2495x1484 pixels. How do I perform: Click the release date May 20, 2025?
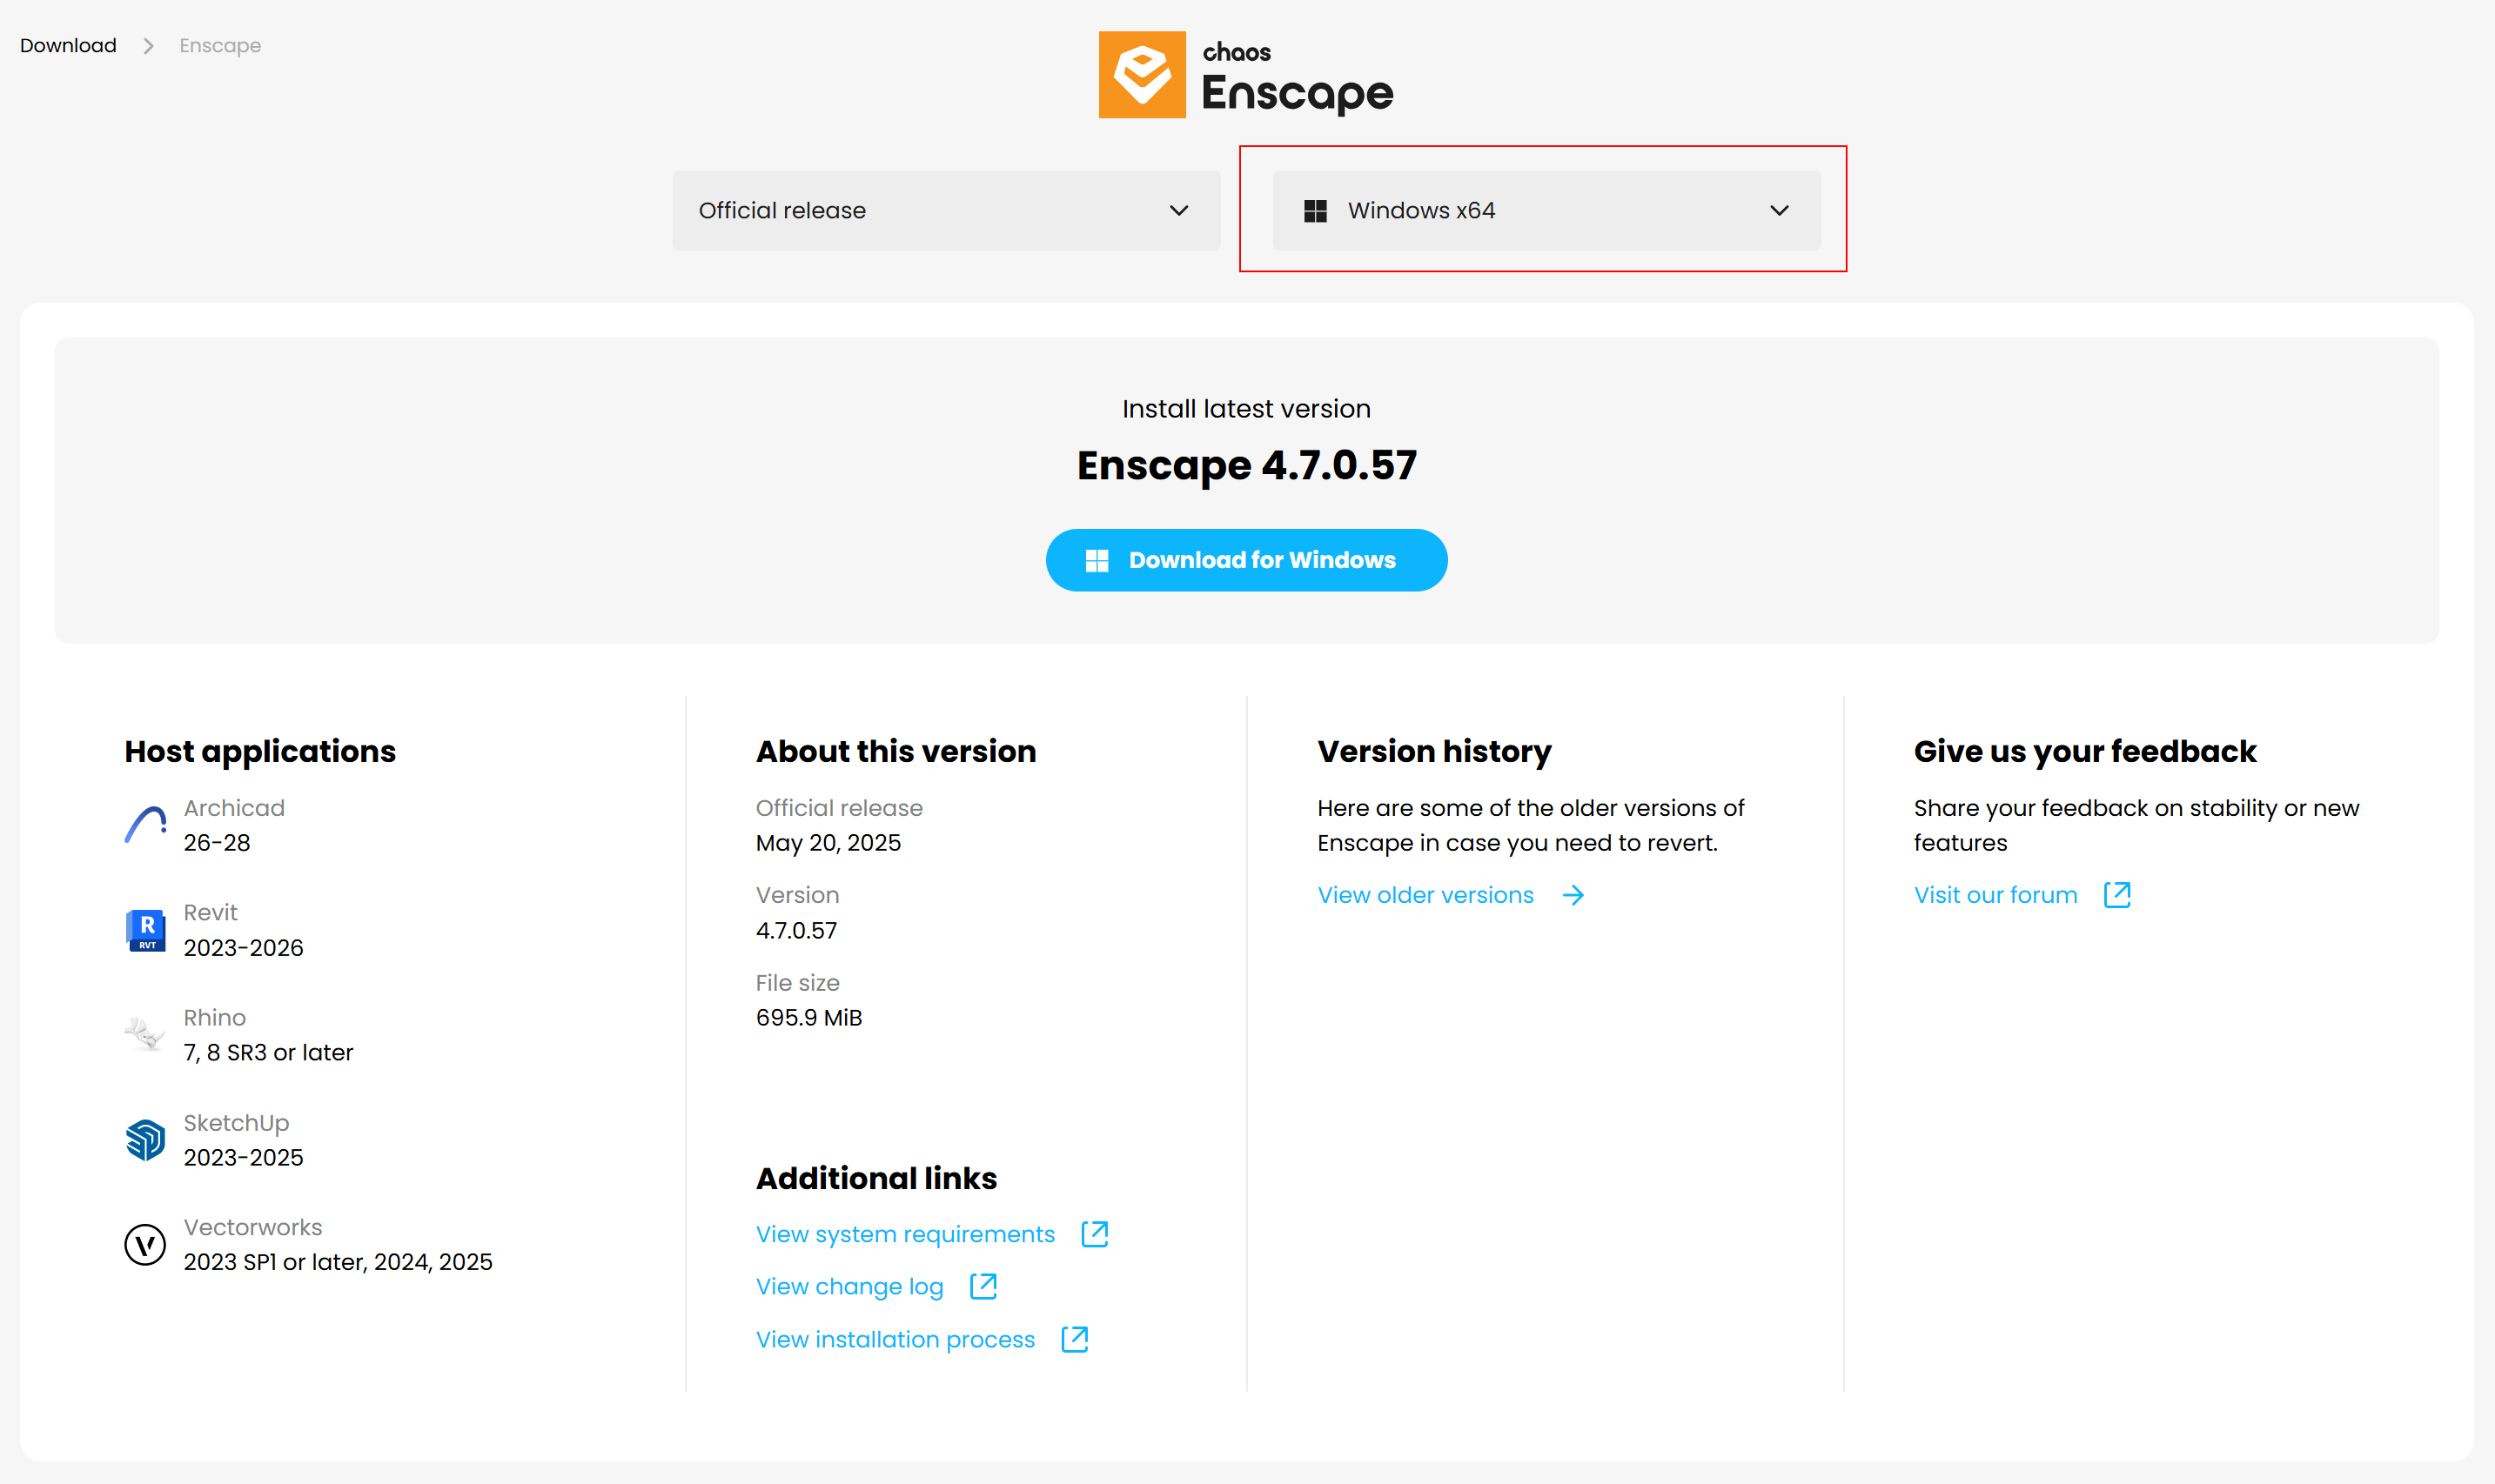click(x=828, y=843)
